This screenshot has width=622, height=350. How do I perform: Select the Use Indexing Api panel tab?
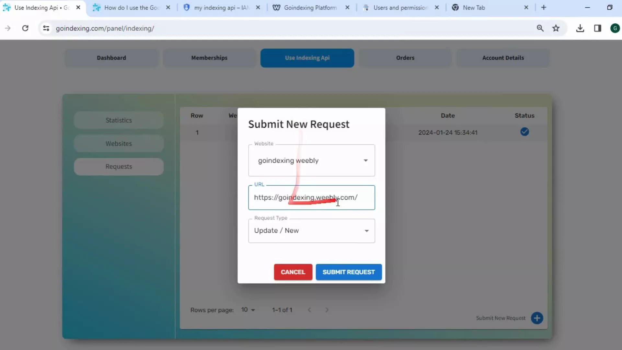[307, 58]
